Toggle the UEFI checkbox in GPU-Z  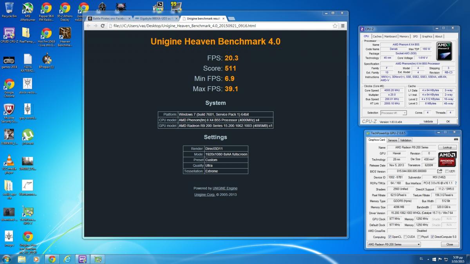(446, 171)
